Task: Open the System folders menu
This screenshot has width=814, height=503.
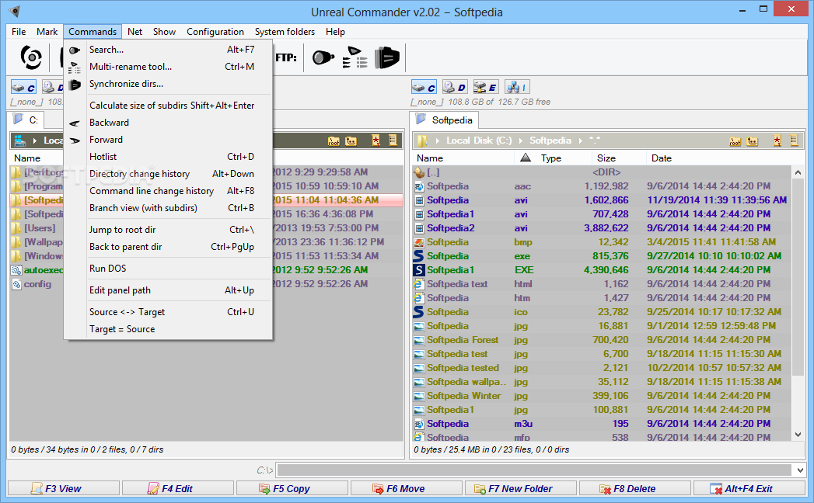Action: (x=285, y=32)
